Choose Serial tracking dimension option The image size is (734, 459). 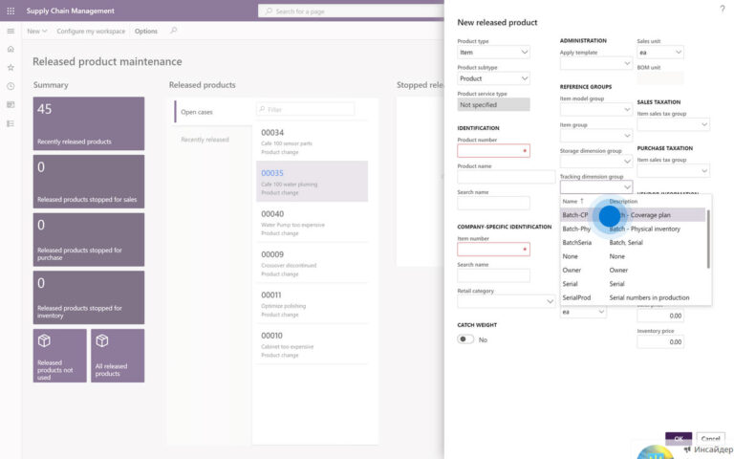point(633,283)
